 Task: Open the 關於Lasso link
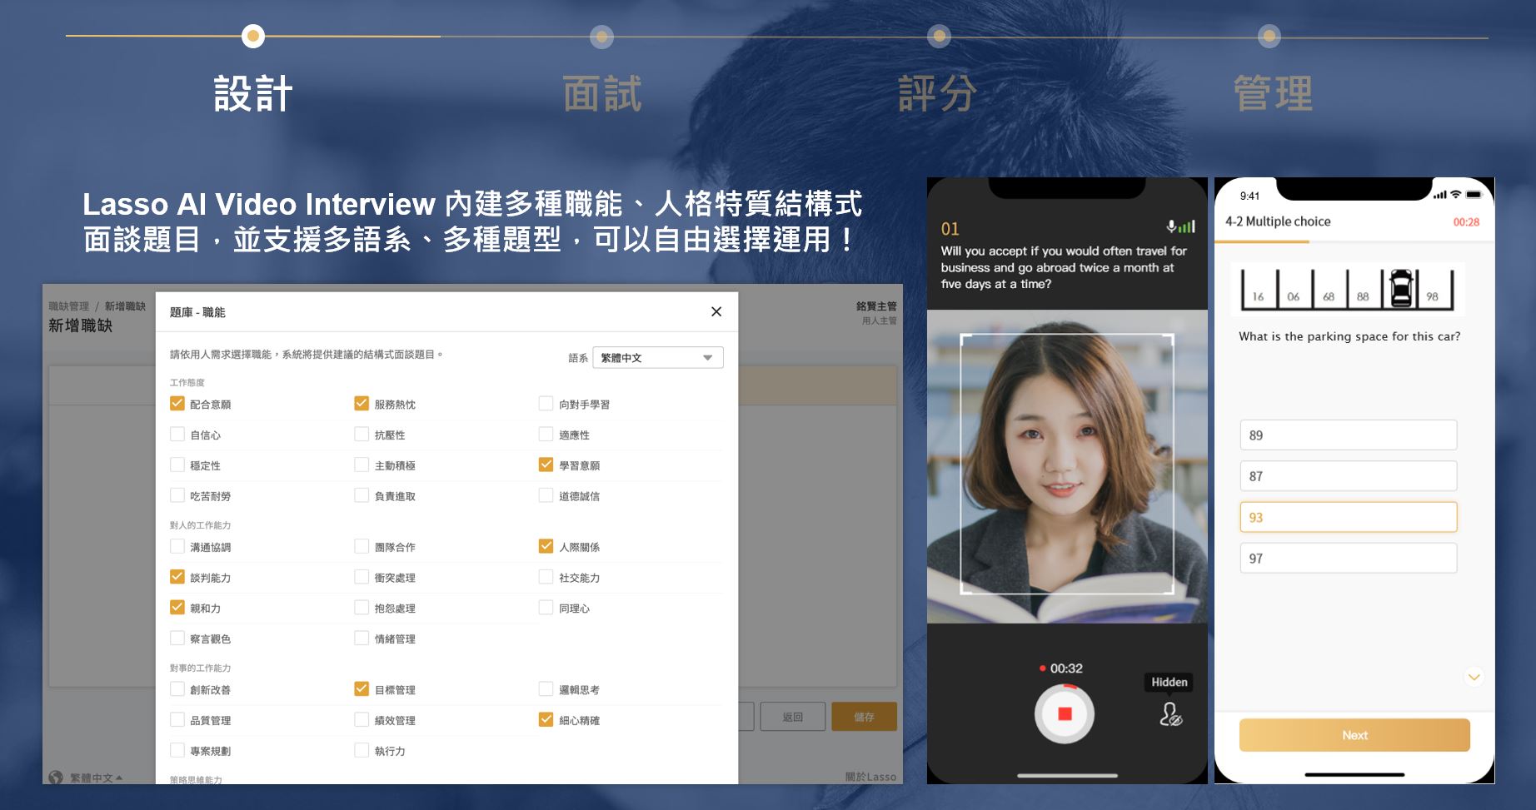870,777
